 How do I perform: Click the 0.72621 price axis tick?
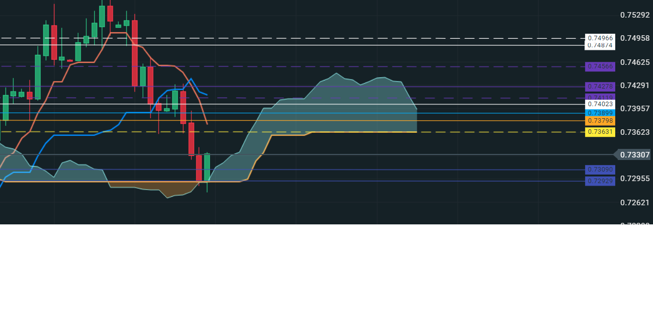pos(634,202)
